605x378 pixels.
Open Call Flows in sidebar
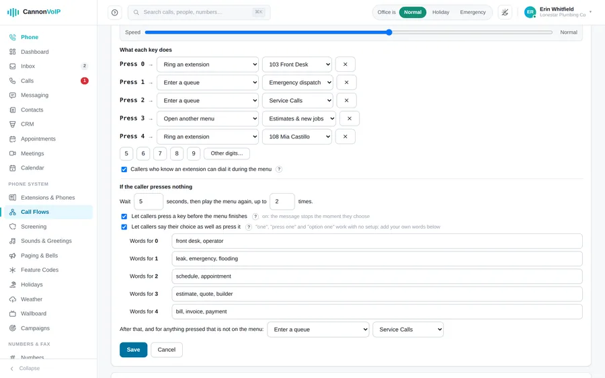pos(48,212)
